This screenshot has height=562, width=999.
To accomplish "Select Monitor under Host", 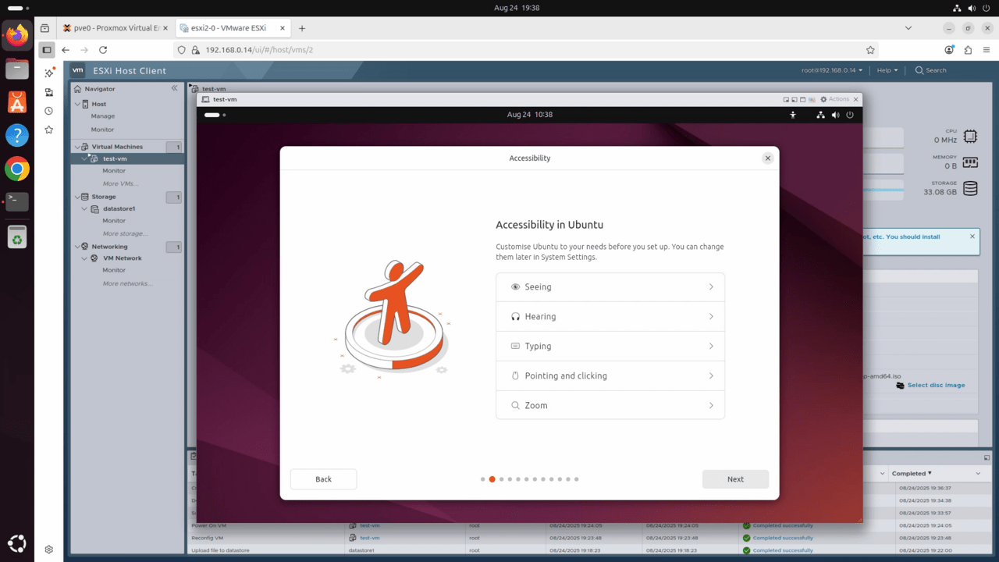I will [103, 130].
